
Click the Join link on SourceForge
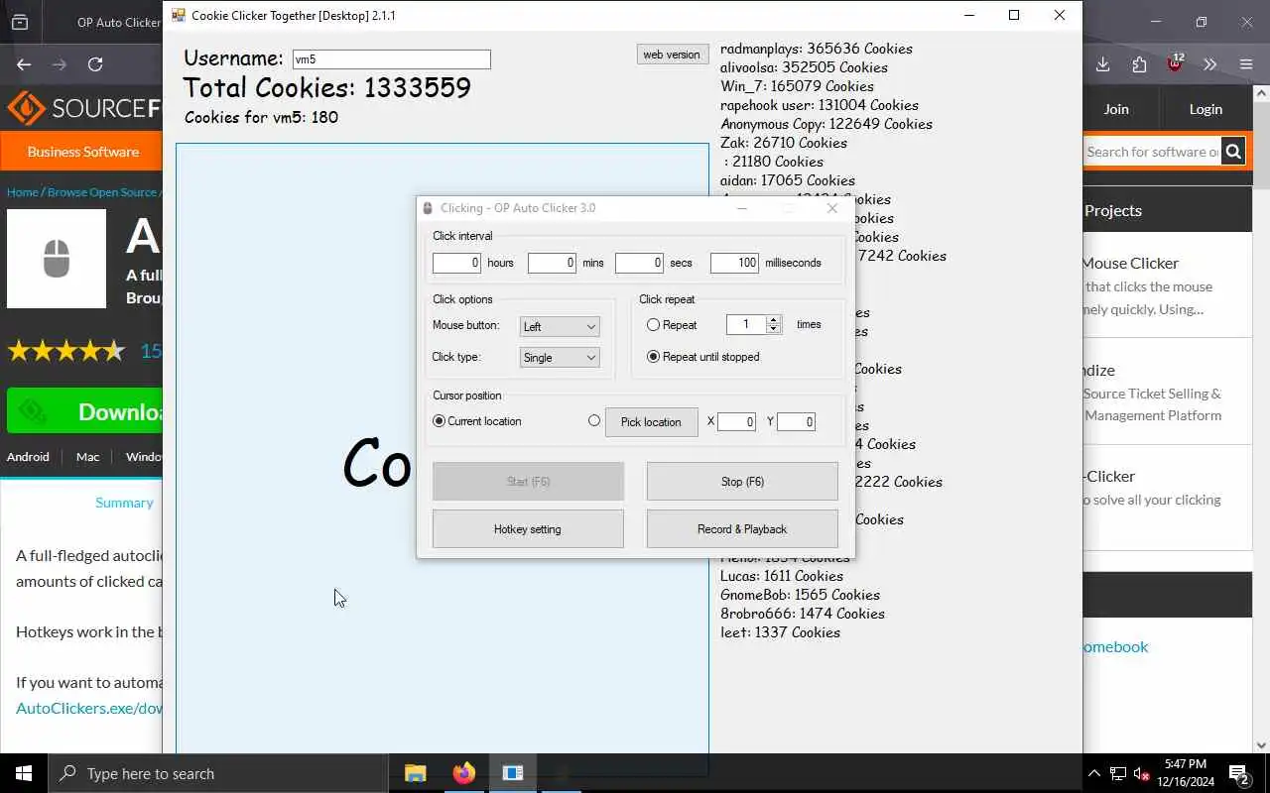[1116, 109]
